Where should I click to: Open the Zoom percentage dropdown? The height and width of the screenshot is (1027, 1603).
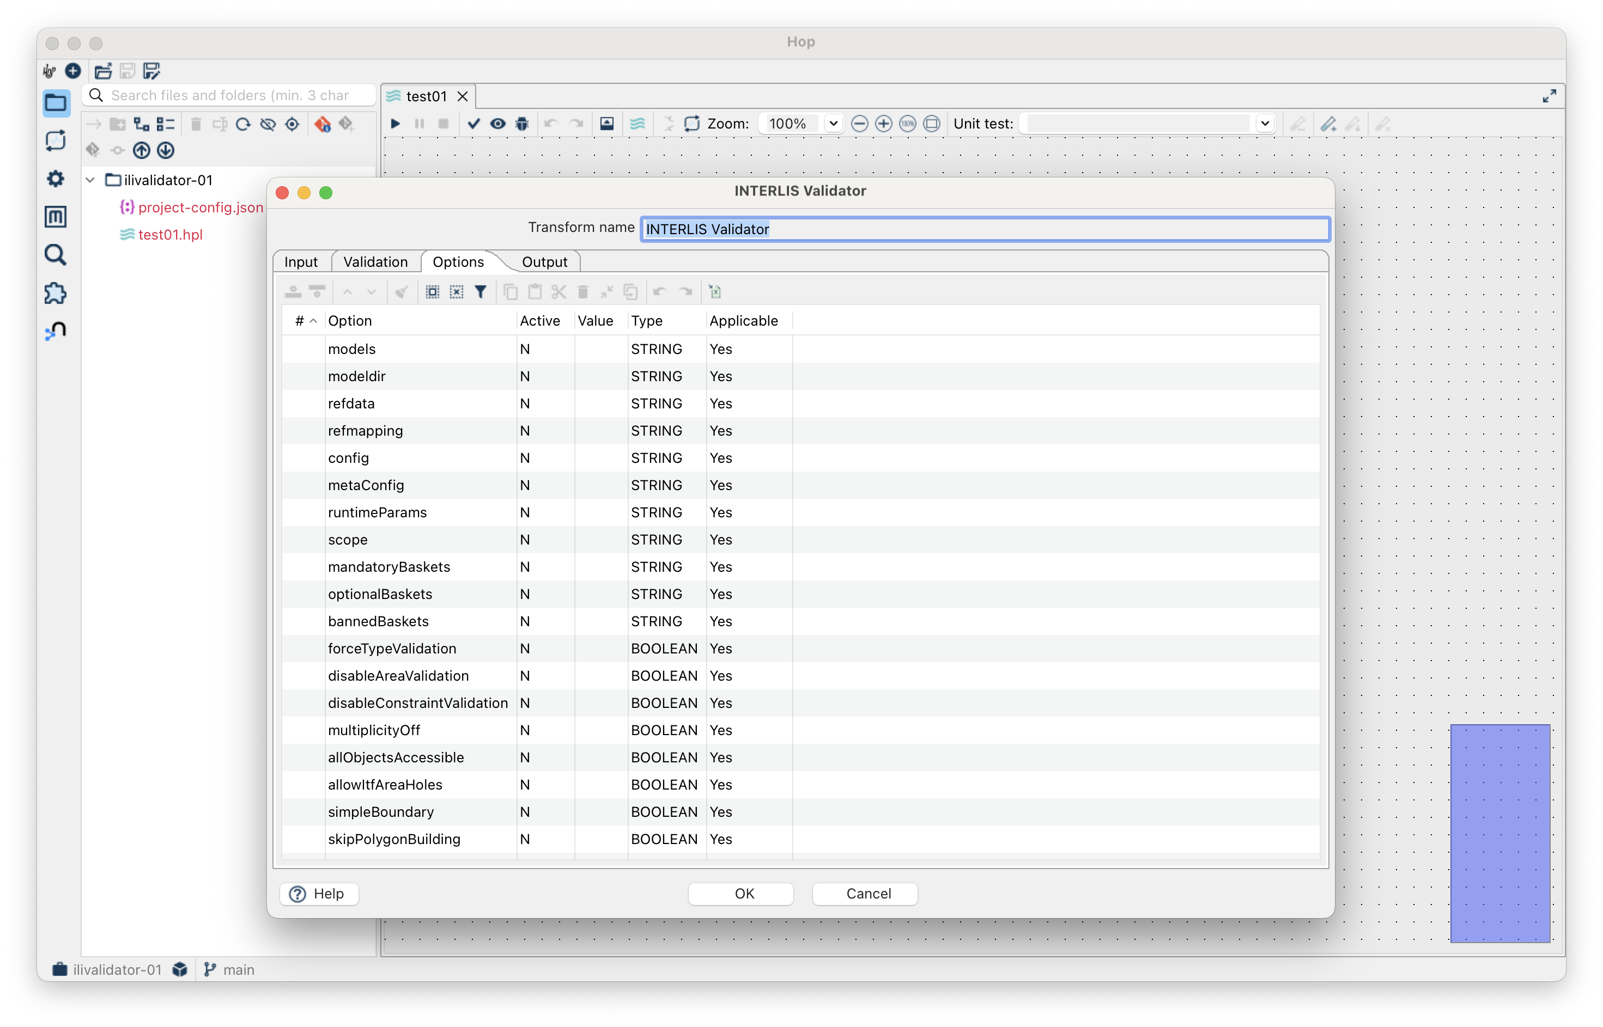[833, 124]
